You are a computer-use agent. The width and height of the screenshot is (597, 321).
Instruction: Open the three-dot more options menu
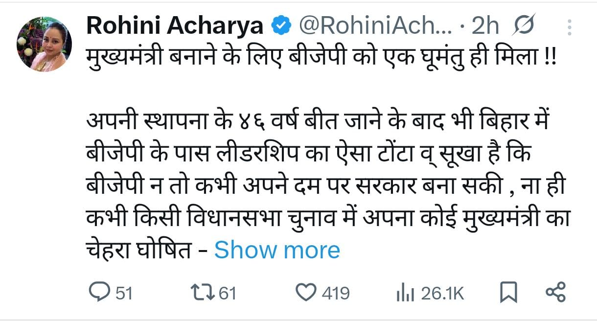(x=569, y=26)
